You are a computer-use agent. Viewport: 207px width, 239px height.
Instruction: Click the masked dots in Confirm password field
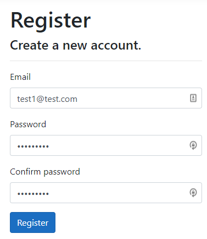33,194
